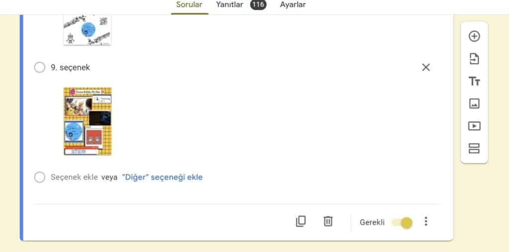The image size is (509, 252).
Task: Add a title and description block
Action: (474, 81)
